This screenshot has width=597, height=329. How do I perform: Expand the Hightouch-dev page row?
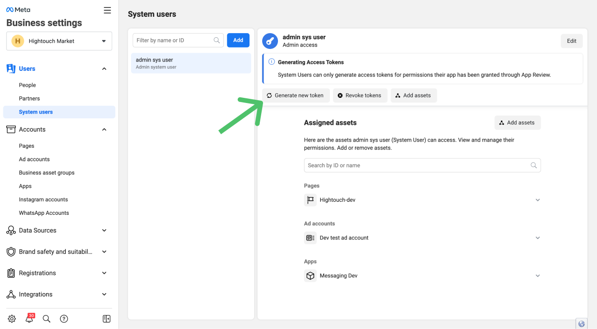coord(537,199)
